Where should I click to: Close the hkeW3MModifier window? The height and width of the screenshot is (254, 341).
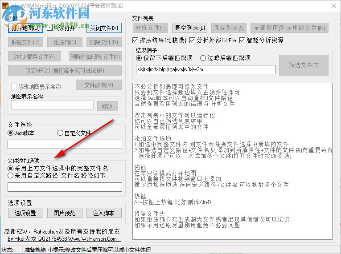pos(334,6)
